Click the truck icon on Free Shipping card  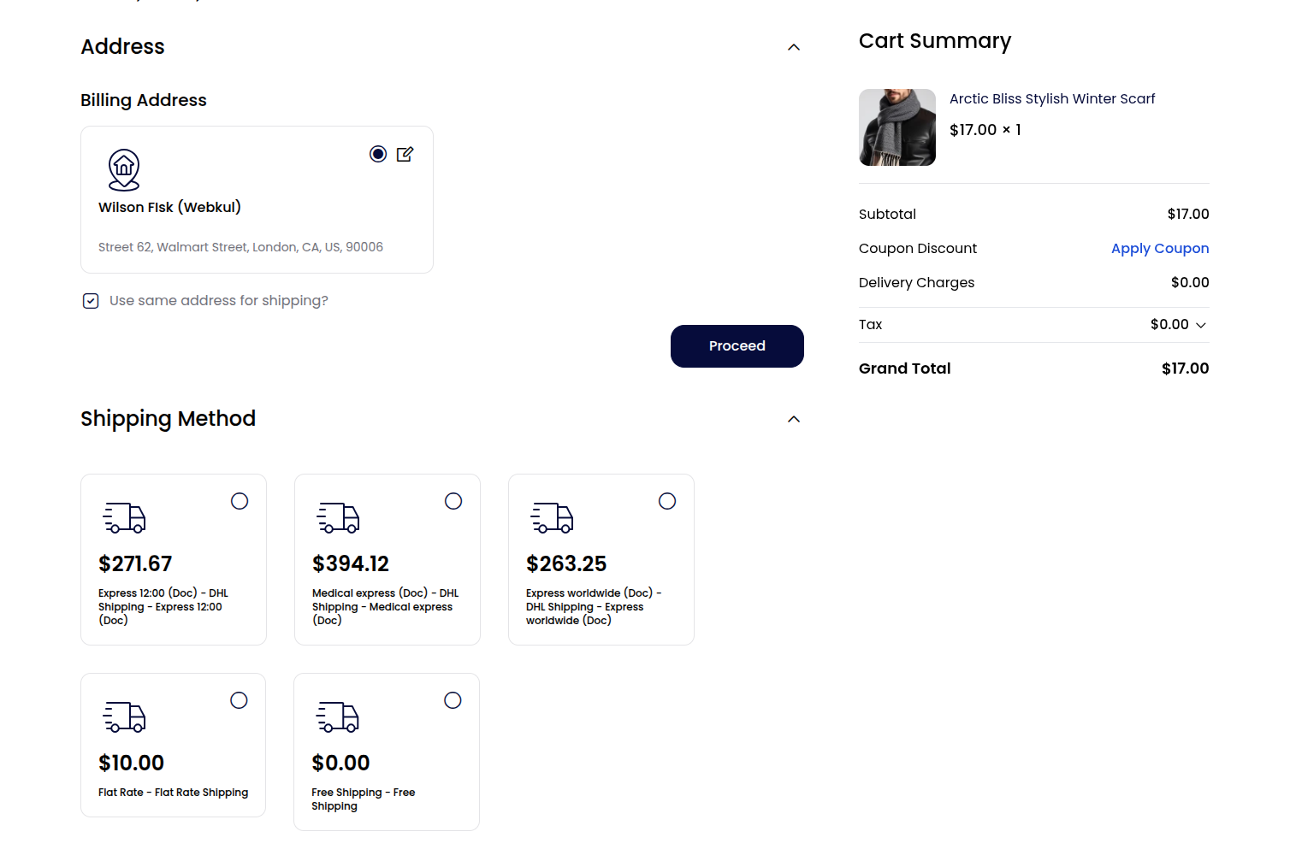tap(338, 717)
